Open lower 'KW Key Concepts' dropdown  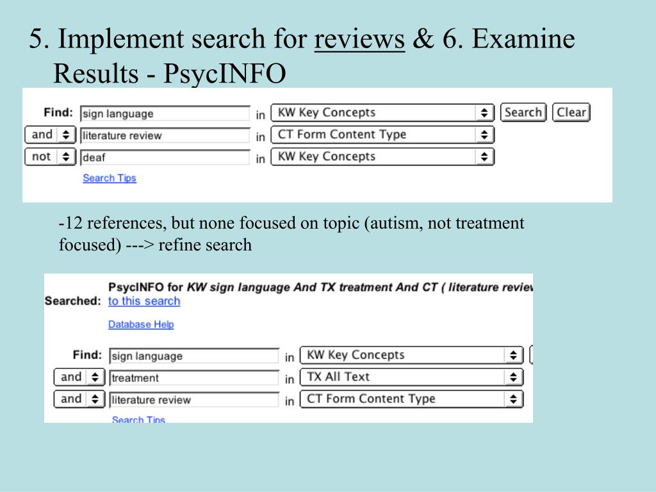point(411,355)
